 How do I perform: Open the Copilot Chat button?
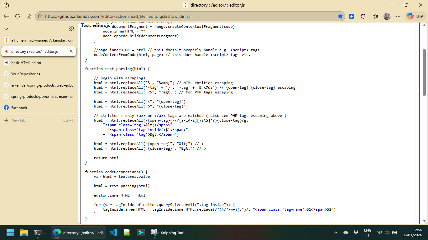(415, 16)
